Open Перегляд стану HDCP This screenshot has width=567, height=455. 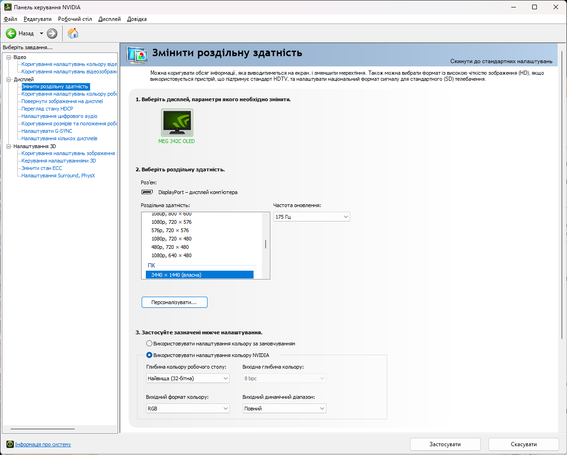tap(47, 109)
